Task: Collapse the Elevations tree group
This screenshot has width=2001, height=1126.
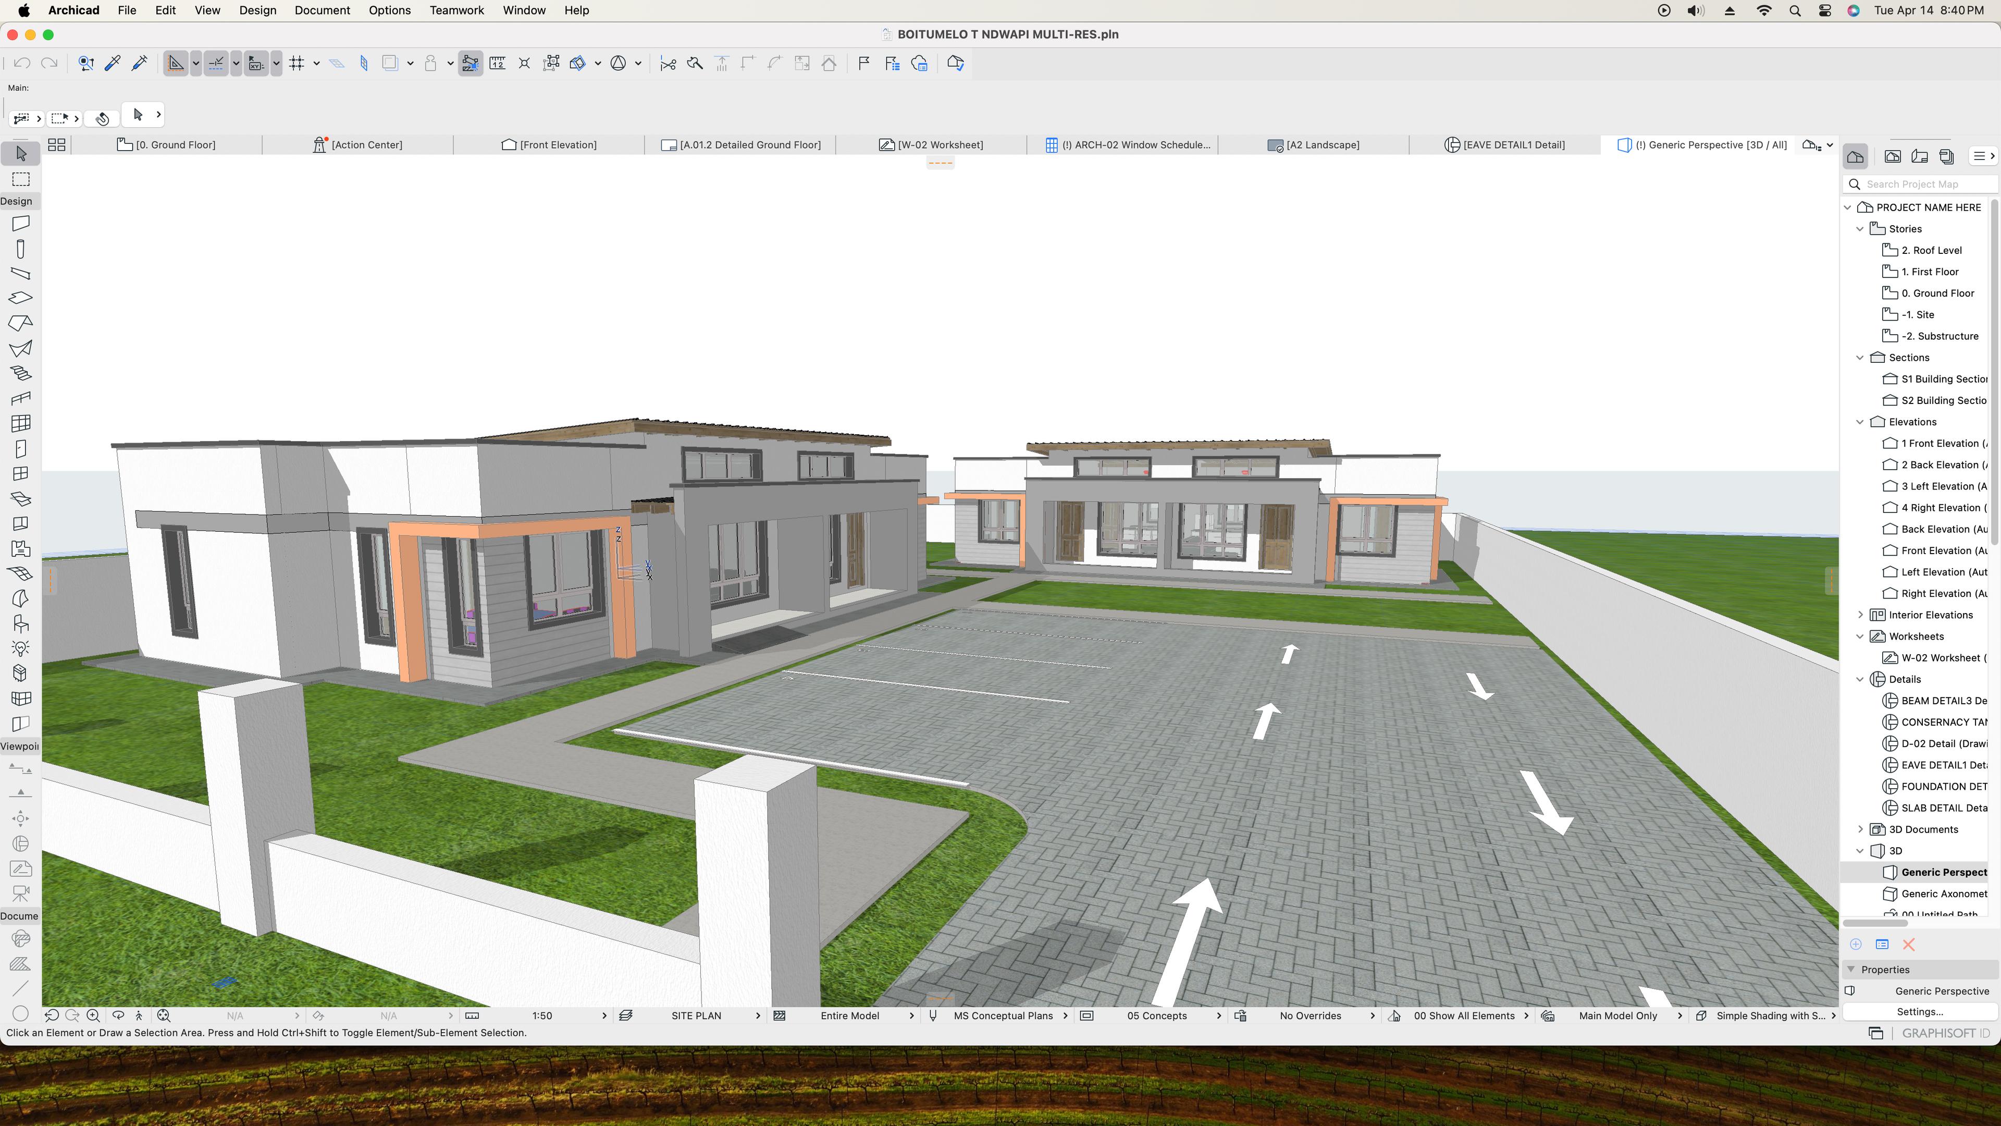Action: click(1860, 422)
